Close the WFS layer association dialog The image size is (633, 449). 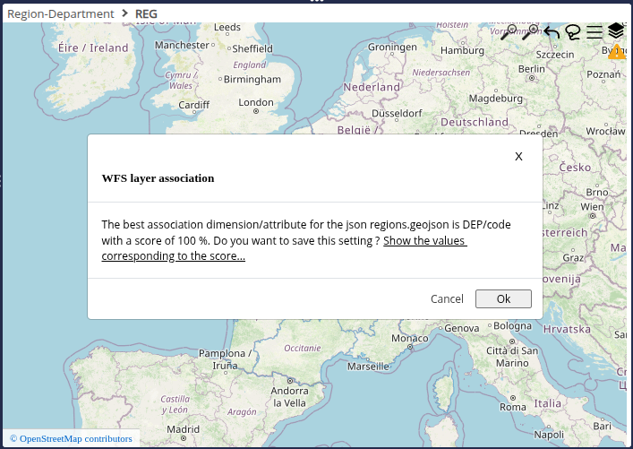pos(518,156)
